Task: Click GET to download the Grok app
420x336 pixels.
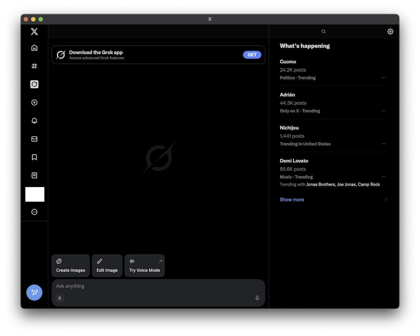Action: coord(252,55)
